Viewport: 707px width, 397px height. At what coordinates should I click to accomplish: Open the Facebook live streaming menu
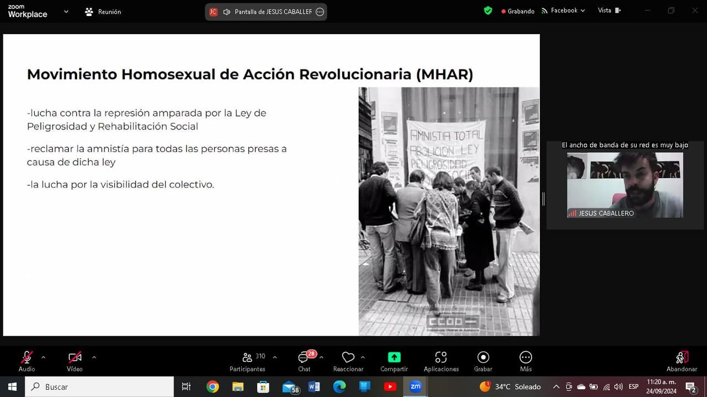pos(564,10)
